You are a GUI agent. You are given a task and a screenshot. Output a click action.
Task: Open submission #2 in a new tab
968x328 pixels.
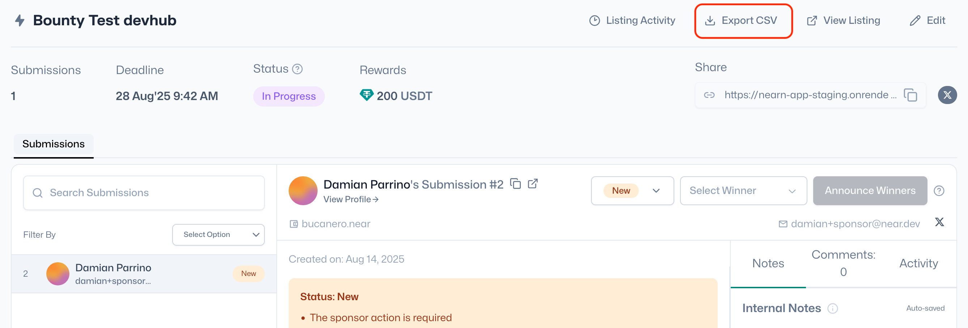(533, 184)
